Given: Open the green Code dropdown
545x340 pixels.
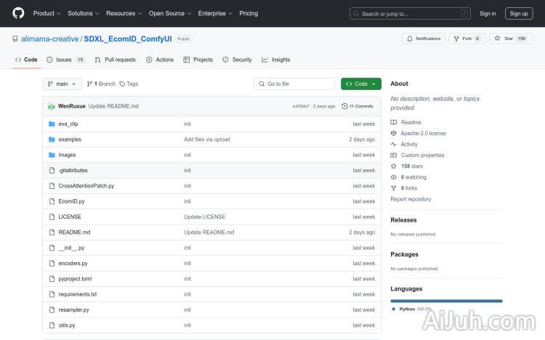Looking at the screenshot, I should (x=360, y=84).
